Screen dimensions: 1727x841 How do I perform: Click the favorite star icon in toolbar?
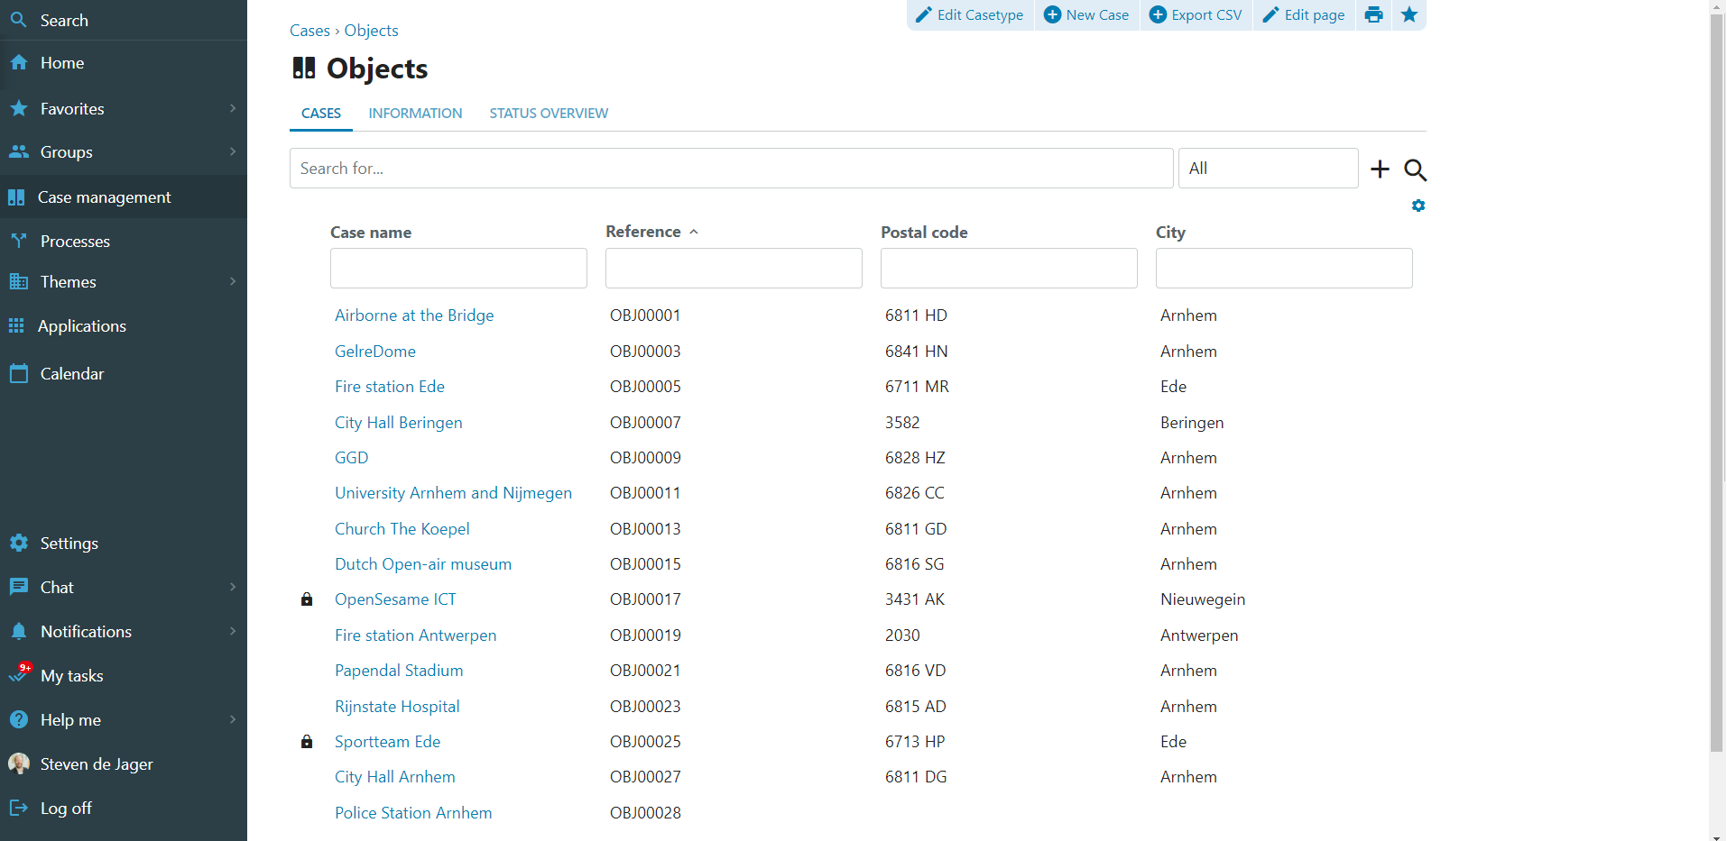tap(1408, 14)
